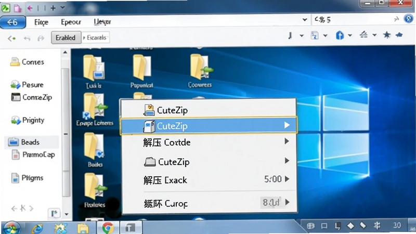
Task: Select the Boides folder
Action: coord(95,150)
